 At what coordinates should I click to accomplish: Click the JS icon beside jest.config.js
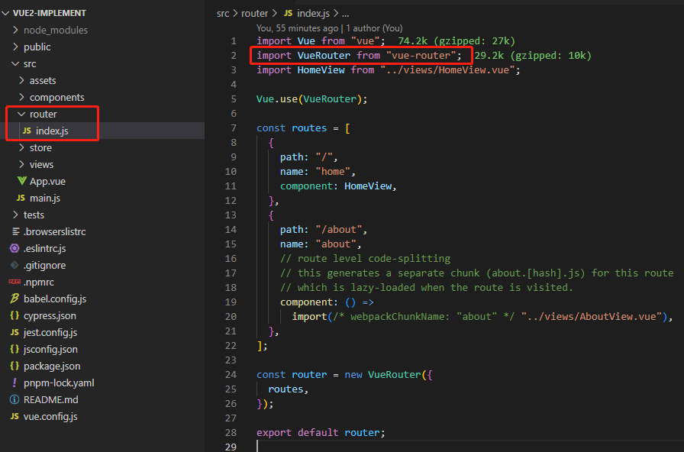[x=15, y=332]
